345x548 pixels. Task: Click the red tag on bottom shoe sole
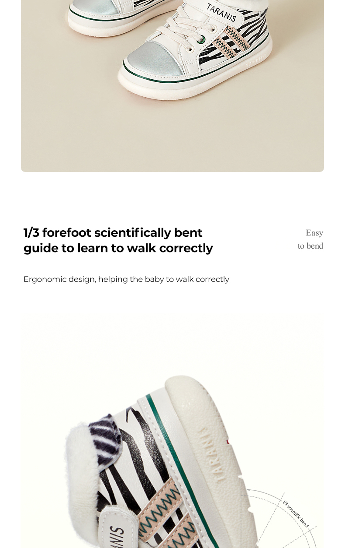[x=228, y=443]
